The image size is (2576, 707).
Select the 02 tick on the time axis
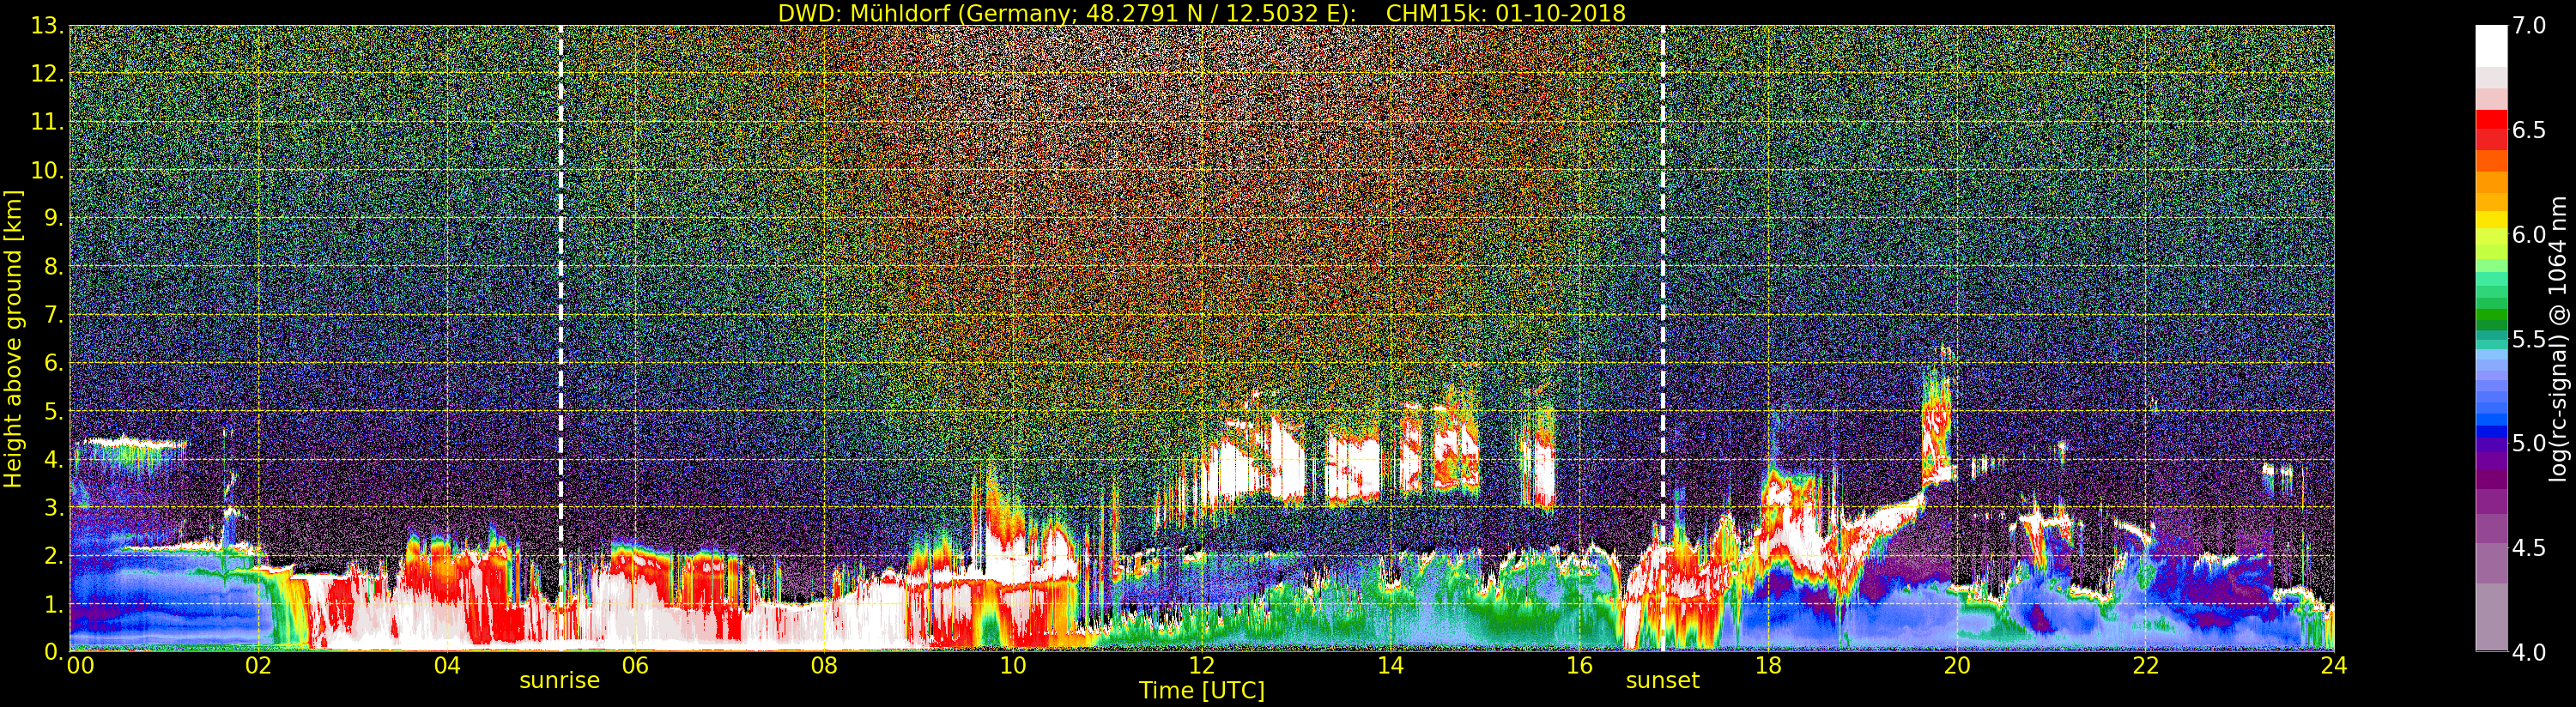pyautogui.click(x=258, y=666)
